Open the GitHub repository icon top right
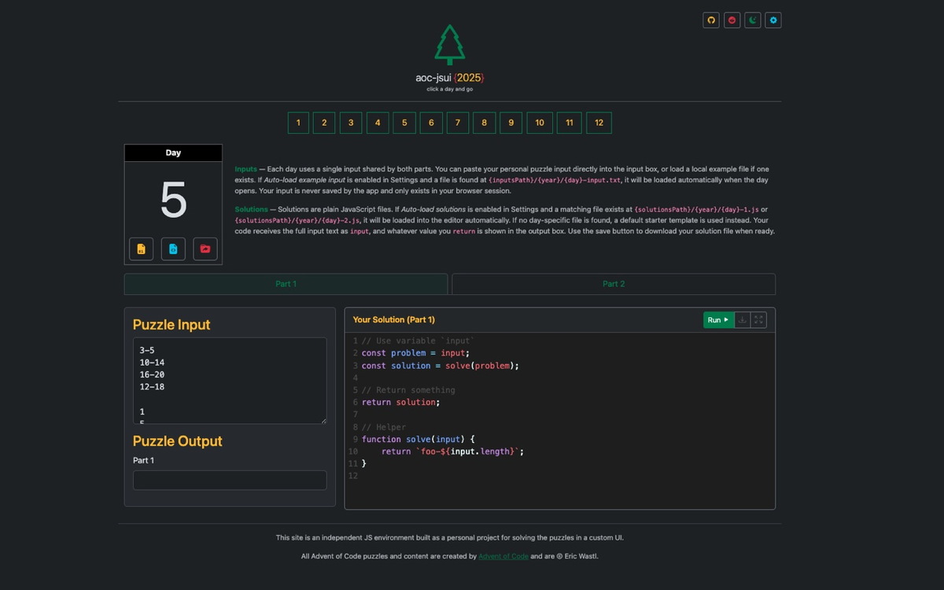The image size is (944, 590). 710,20
